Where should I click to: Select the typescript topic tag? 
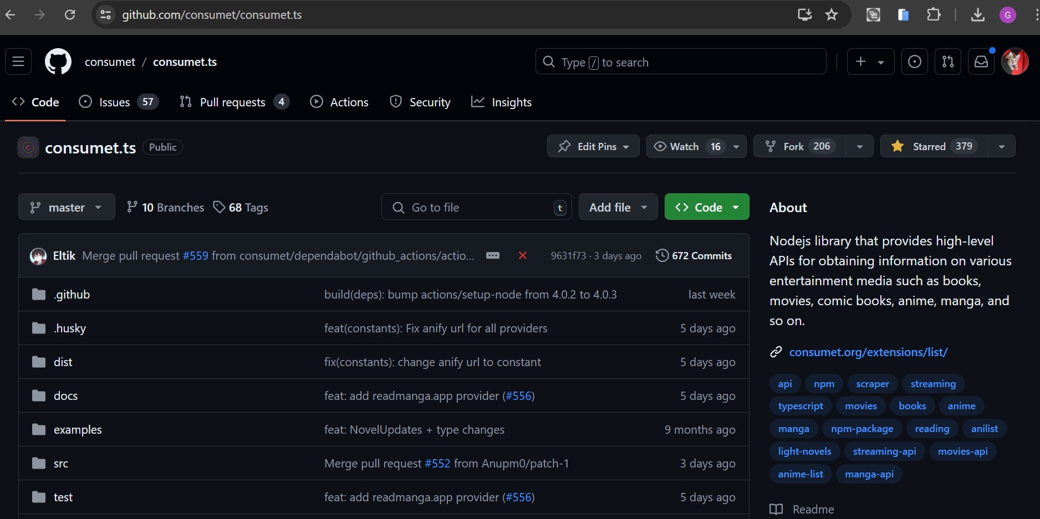pyautogui.click(x=801, y=406)
